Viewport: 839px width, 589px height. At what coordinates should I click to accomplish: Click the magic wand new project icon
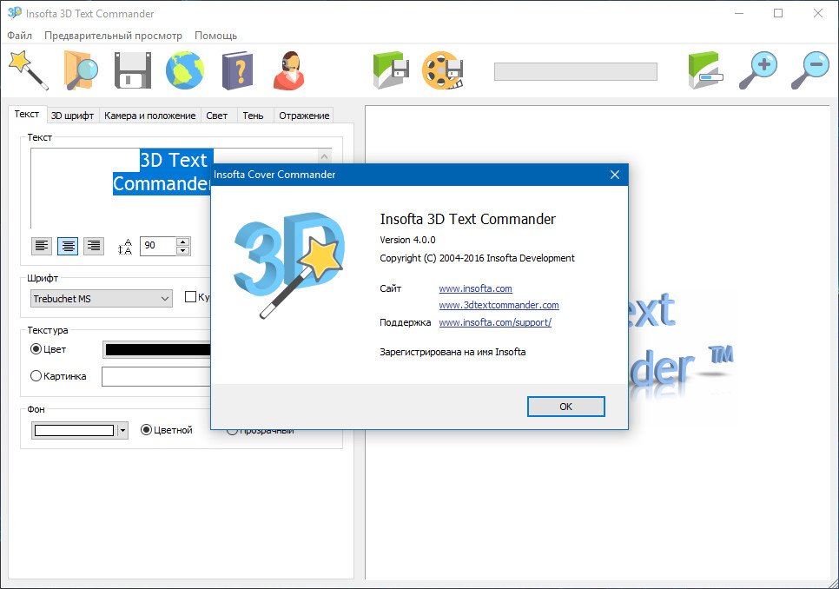coord(28,70)
